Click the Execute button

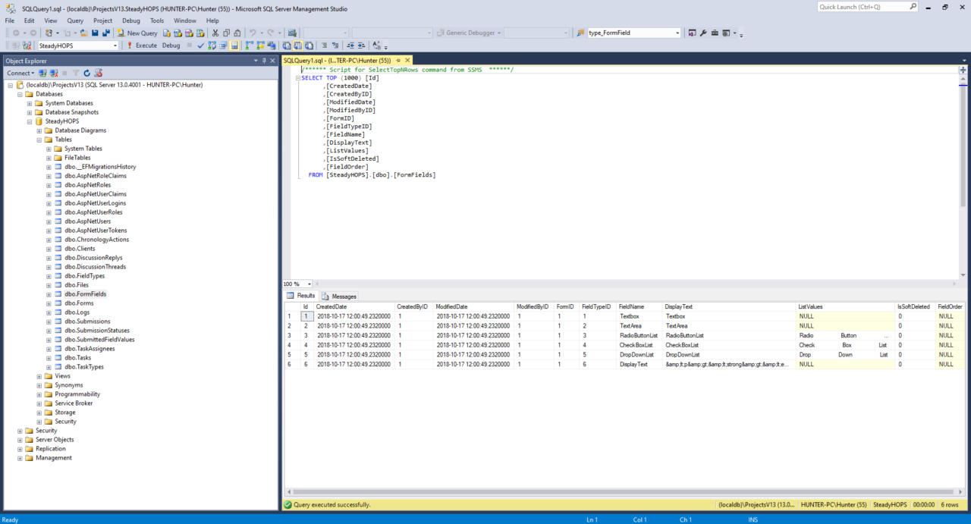[x=146, y=45]
